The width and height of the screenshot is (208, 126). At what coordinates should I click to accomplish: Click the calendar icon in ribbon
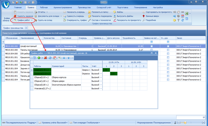point(183,16)
